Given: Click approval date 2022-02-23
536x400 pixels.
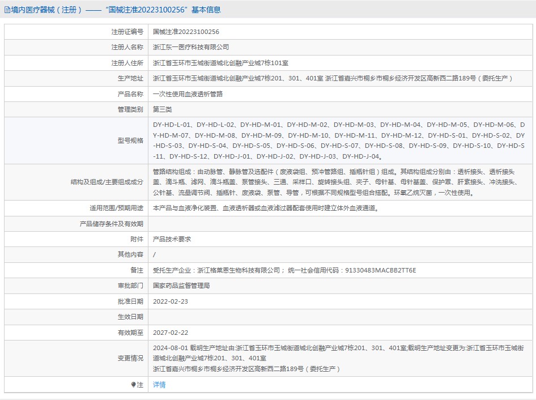Looking at the screenshot, I should (x=170, y=301).
